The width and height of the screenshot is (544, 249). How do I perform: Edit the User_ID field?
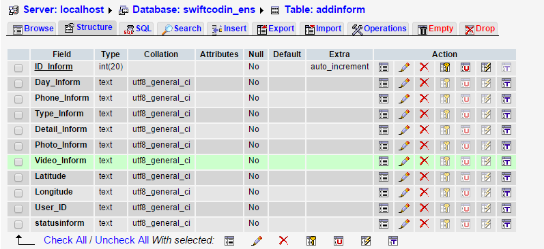[x=403, y=208]
